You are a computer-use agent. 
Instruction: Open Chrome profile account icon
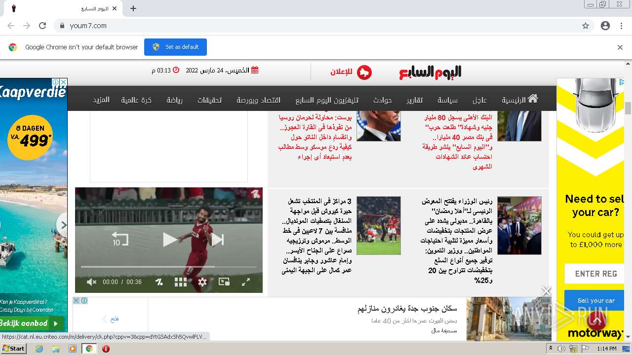pos(605,26)
